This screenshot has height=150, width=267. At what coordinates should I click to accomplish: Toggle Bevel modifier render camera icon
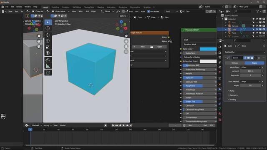pos(252,58)
